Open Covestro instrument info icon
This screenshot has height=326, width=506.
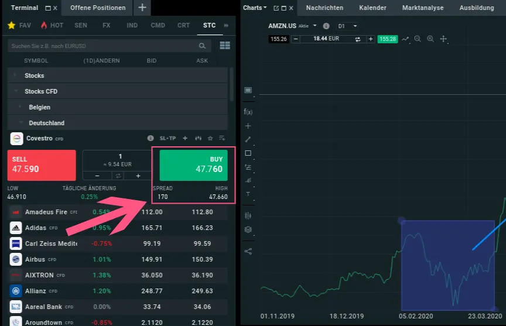coord(151,138)
